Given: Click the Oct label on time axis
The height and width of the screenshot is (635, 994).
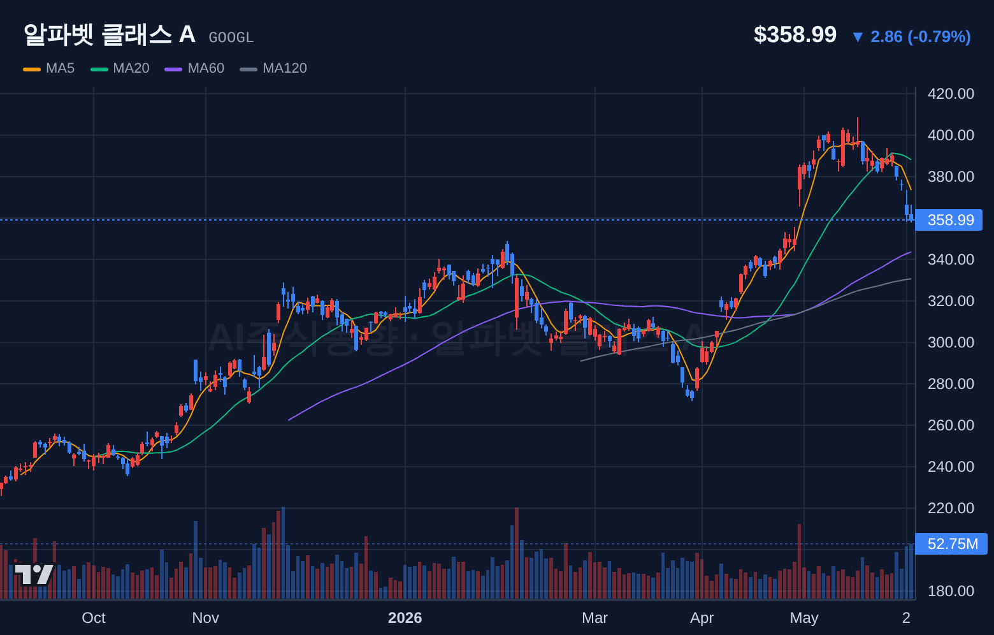Looking at the screenshot, I should [x=94, y=618].
